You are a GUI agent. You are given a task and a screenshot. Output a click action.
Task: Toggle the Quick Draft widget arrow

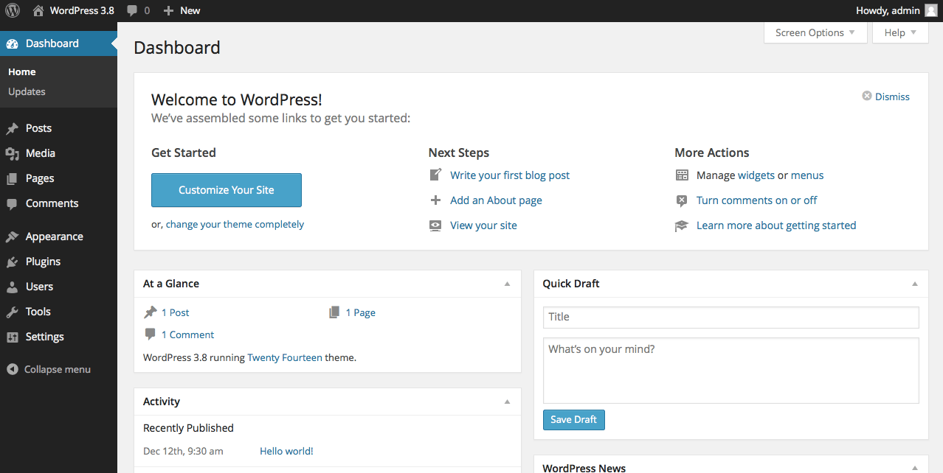pyautogui.click(x=915, y=284)
